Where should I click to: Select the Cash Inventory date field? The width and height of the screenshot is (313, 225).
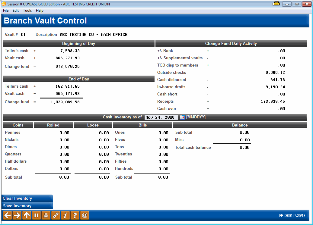(161, 117)
